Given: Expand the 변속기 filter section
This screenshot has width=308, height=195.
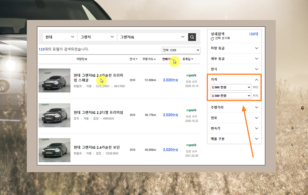Looking at the screenshot, I should (x=234, y=128).
